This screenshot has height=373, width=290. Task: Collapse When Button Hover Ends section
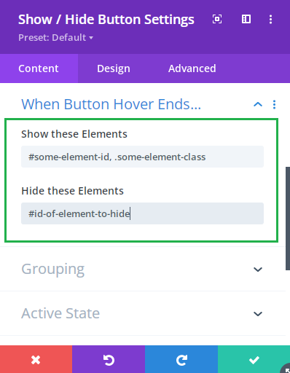click(x=258, y=105)
